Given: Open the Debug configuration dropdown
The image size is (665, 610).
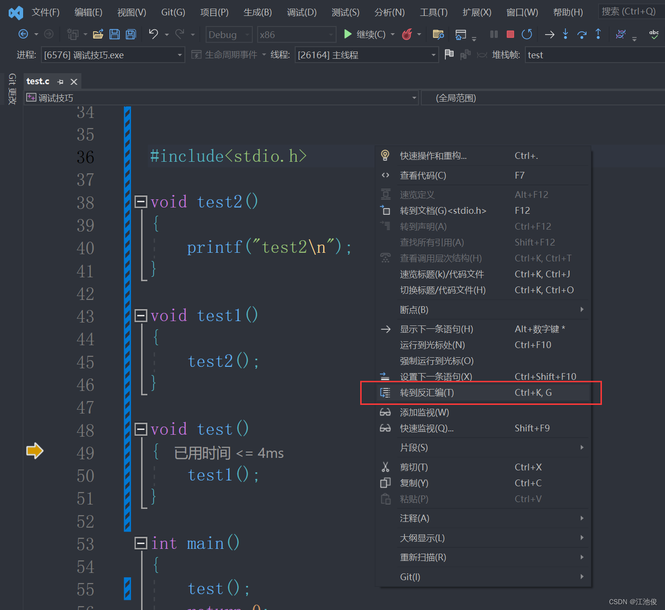Looking at the screenshot, I should point(229,35).
